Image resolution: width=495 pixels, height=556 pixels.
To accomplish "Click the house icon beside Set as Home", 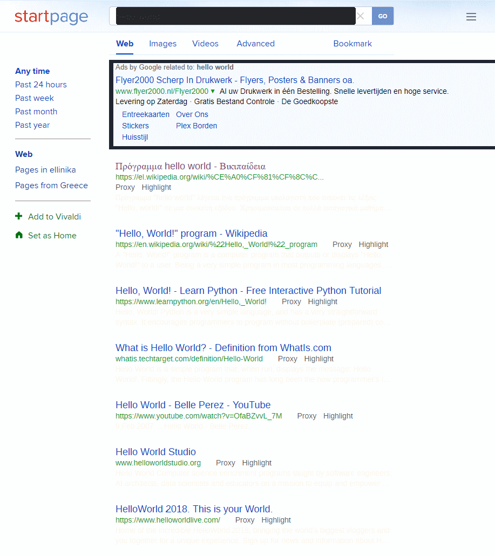I will (x=19, y=236).
